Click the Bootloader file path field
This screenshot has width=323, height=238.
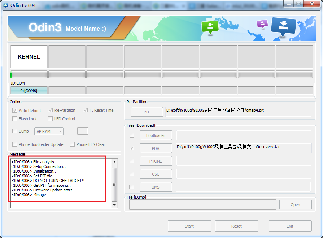[x=244, y=135]
